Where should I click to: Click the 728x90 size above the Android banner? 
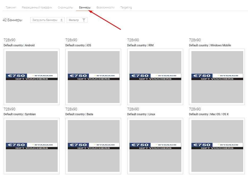[10, 40]
